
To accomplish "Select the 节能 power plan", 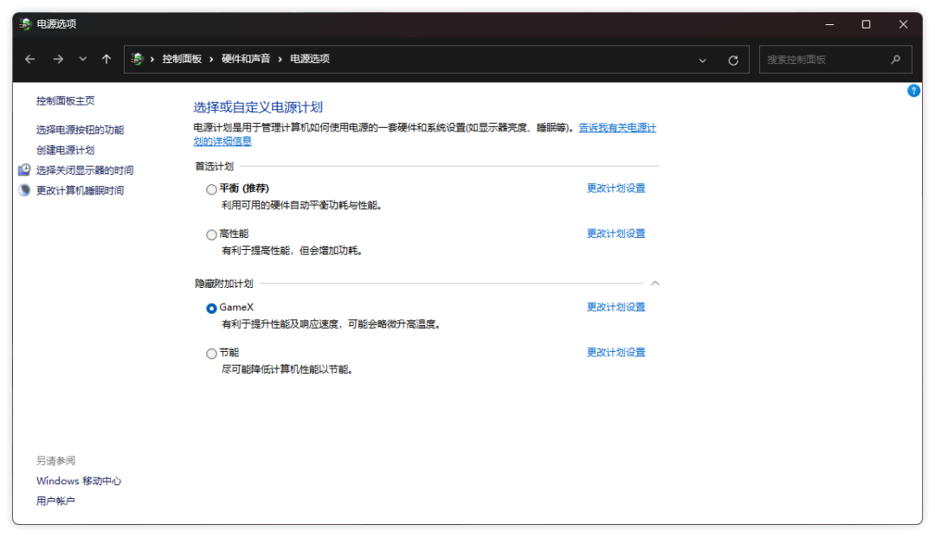I will (x=212, y=354).
